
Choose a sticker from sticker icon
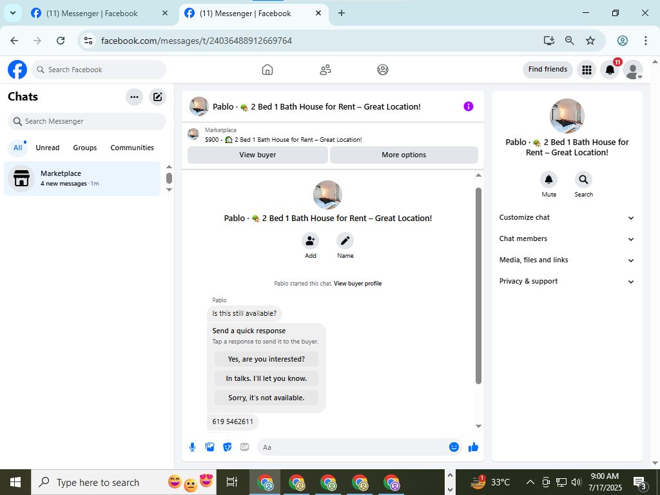click(x=228, y=447)
